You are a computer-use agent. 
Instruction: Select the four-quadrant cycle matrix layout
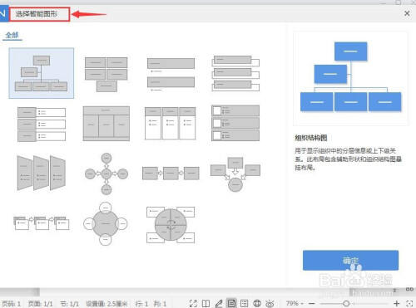pos(171,225)
